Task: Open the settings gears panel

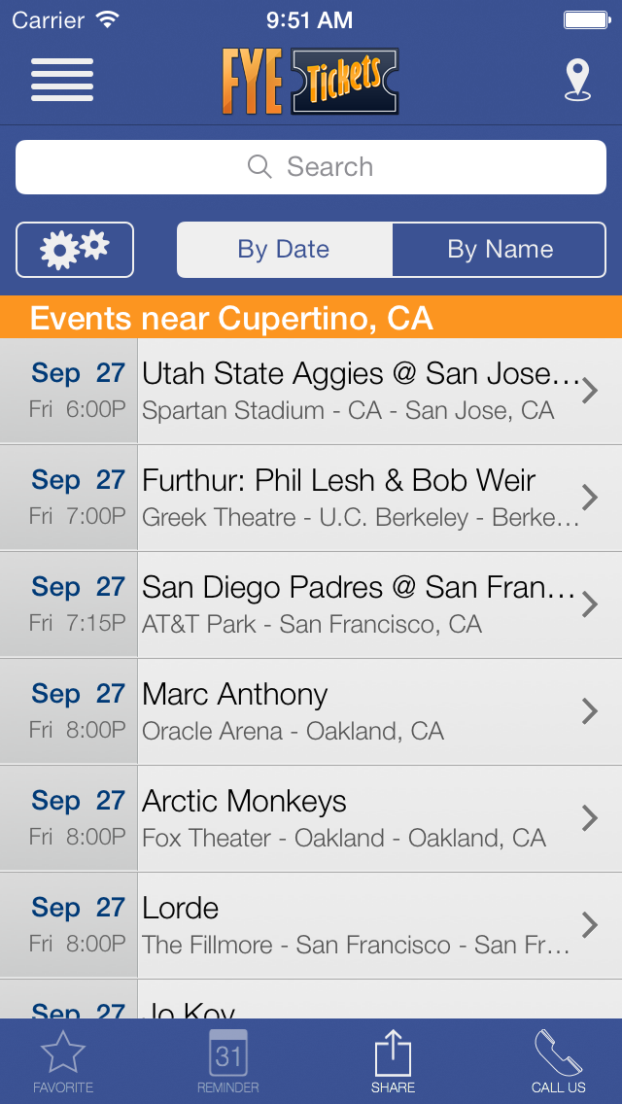Action: coord(75,250)
